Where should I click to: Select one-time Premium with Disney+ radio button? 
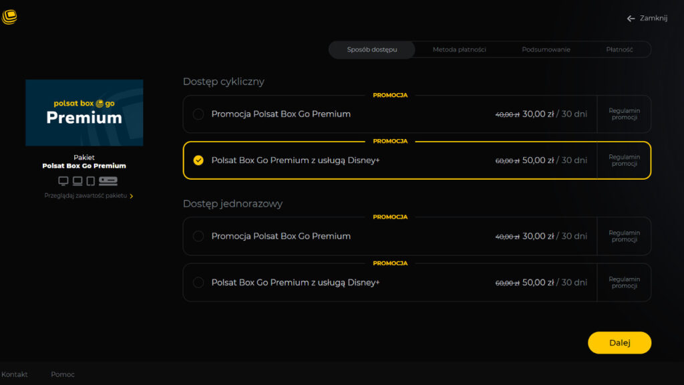pyautogui.click(x=198, y=283)
